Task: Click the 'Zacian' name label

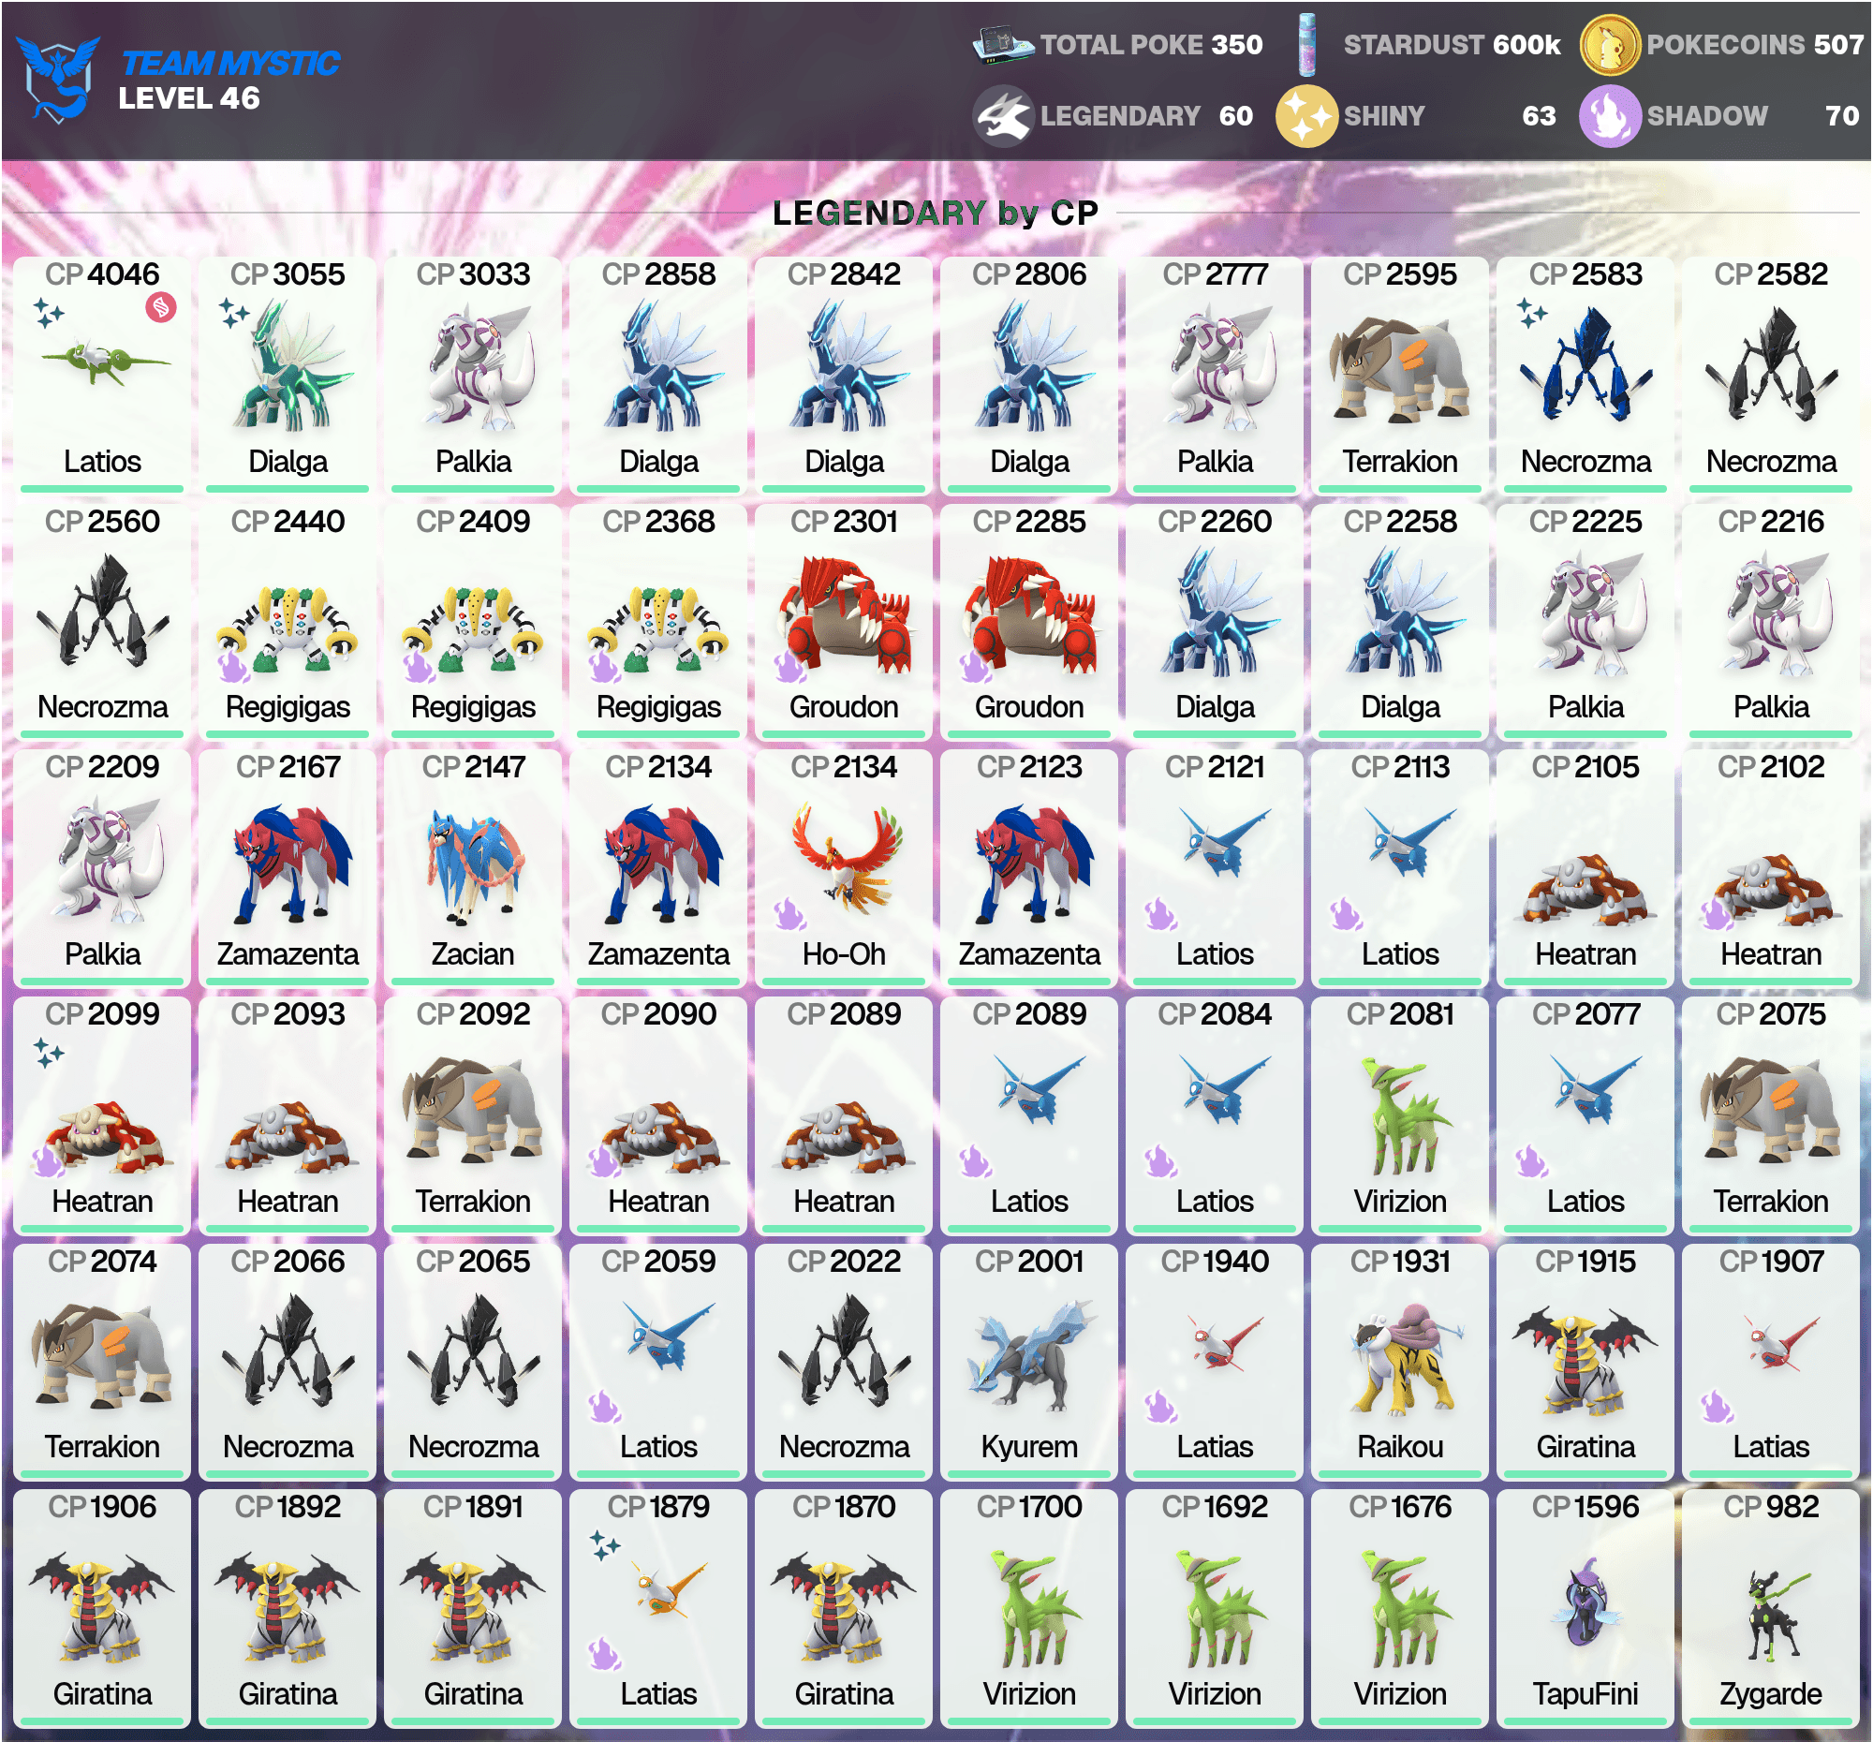Action: (x=473, y=954)
